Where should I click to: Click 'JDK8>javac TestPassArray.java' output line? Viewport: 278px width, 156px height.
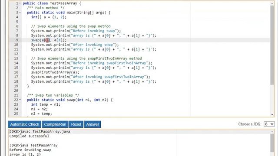(x=40, y=131)
